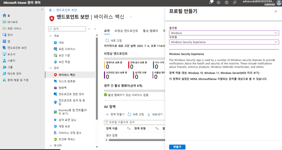Select 바이러스 백신 in submenu
Viewport: 282px width, 150px height.
70,75
